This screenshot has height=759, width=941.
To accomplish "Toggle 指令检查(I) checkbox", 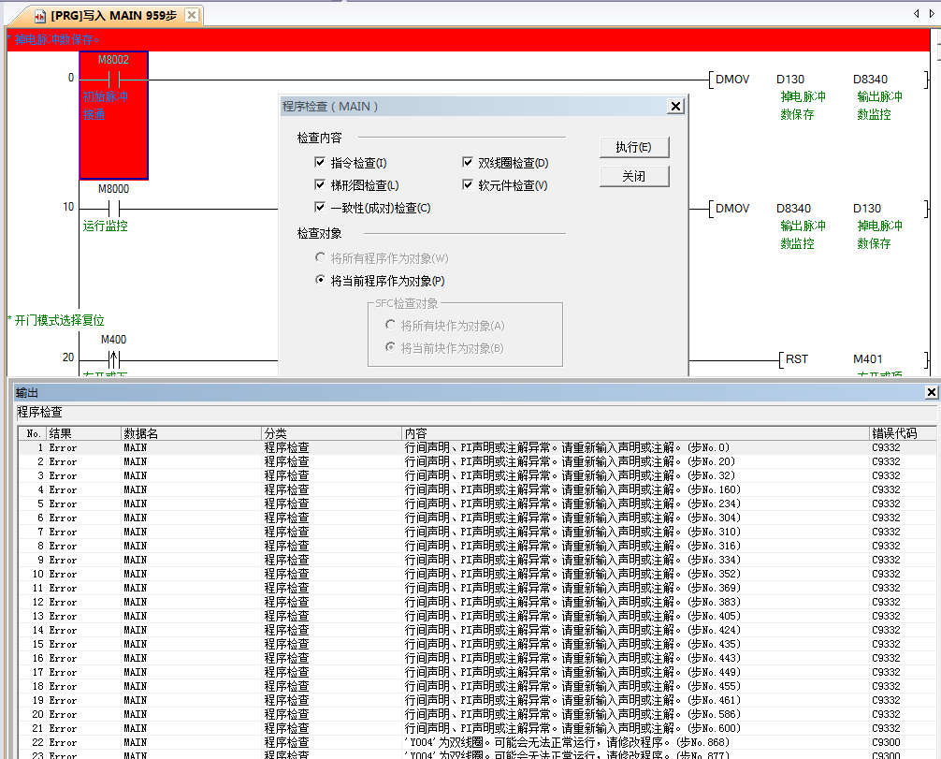I will (321, 163).
